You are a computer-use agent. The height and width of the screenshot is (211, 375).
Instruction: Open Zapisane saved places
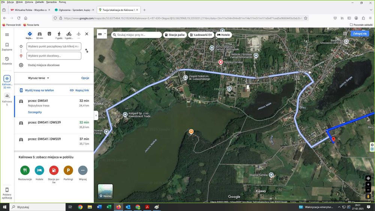[7, 47]
